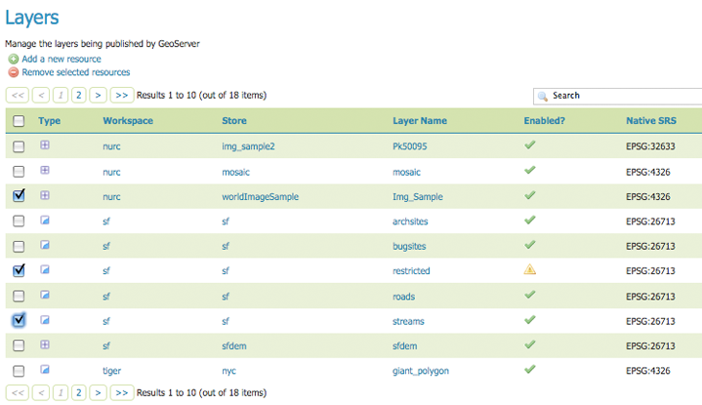Click the red Remove selected resources icon
This screenshot has height=405, width=702.
pos(13,72)
